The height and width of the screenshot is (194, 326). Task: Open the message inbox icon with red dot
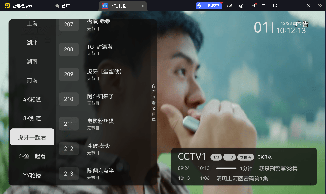pyautogui.click(x=252, y=6)
